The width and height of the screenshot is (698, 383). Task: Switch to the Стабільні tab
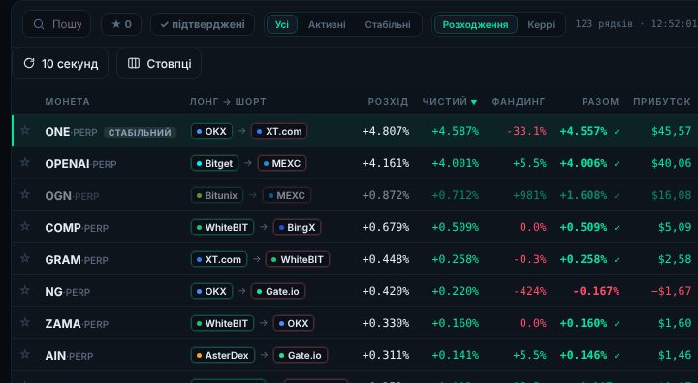[388, 24]
